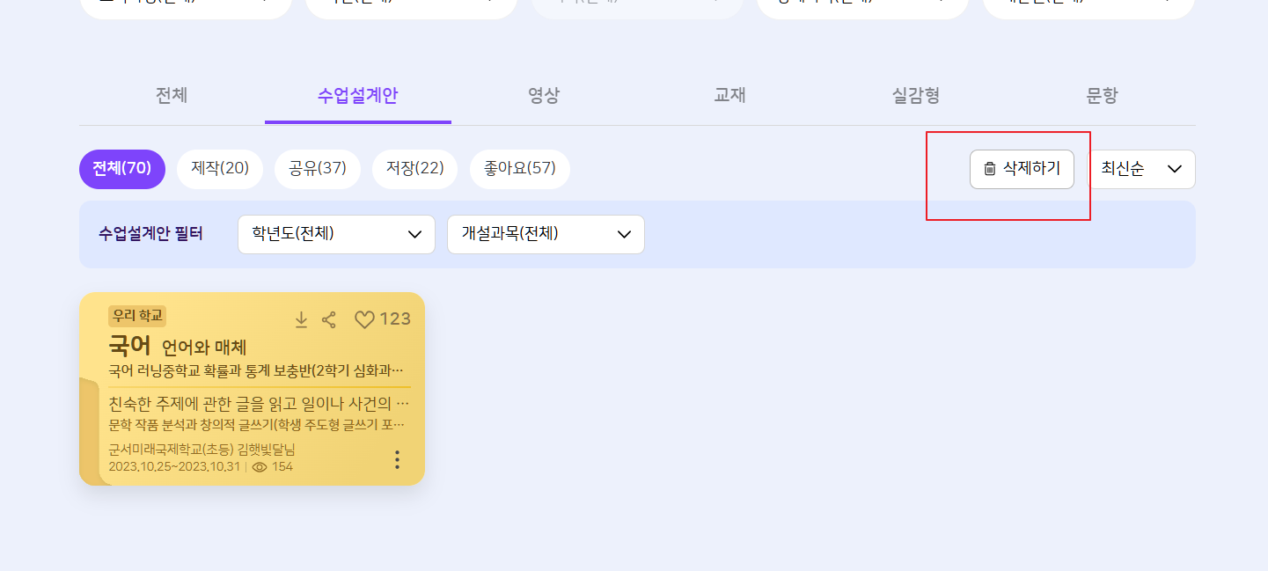
Task: Expand the 개설과목(전체) dropdown
Action: [546, 234]
